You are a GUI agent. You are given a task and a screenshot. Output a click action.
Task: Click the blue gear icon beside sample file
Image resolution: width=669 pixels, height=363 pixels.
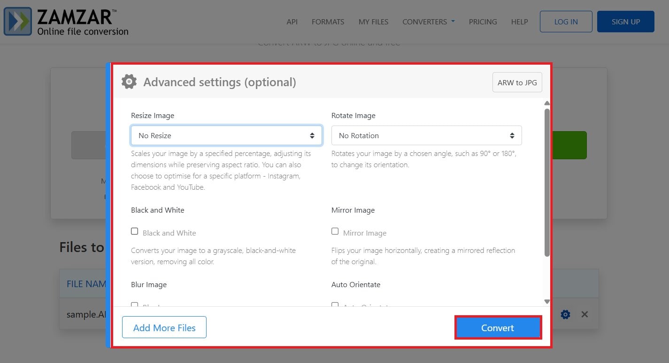[565, 314]
